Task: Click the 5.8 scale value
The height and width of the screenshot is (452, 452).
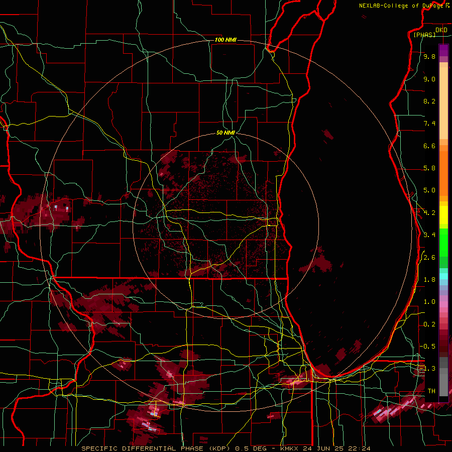Action: pyautogui.click(x=429, y=168)
